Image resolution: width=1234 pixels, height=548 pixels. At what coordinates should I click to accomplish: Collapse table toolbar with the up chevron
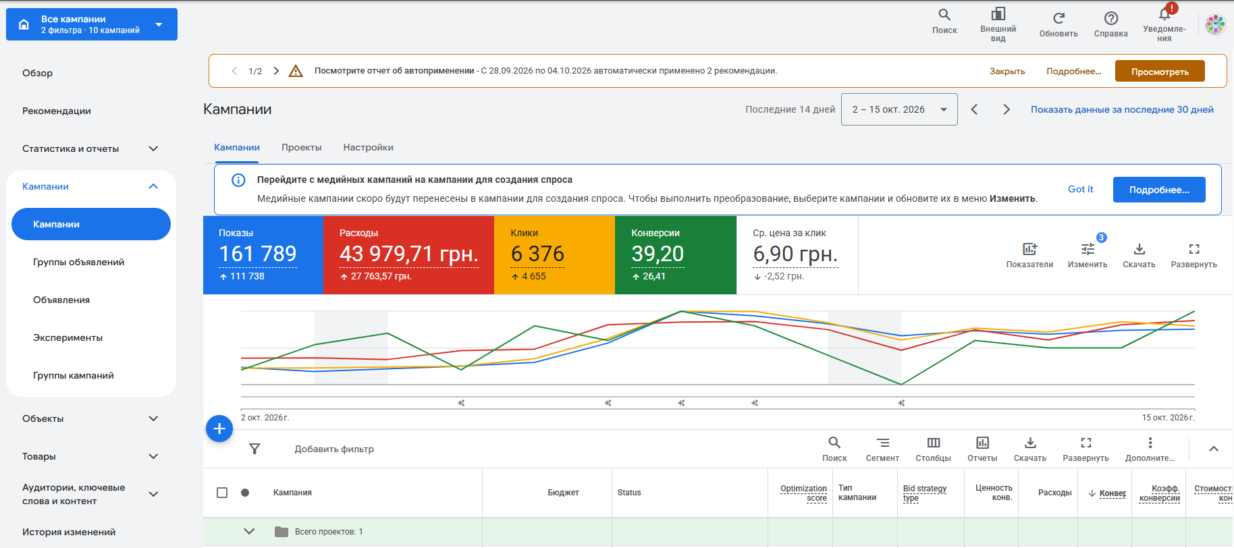[x=1214, y=449]
